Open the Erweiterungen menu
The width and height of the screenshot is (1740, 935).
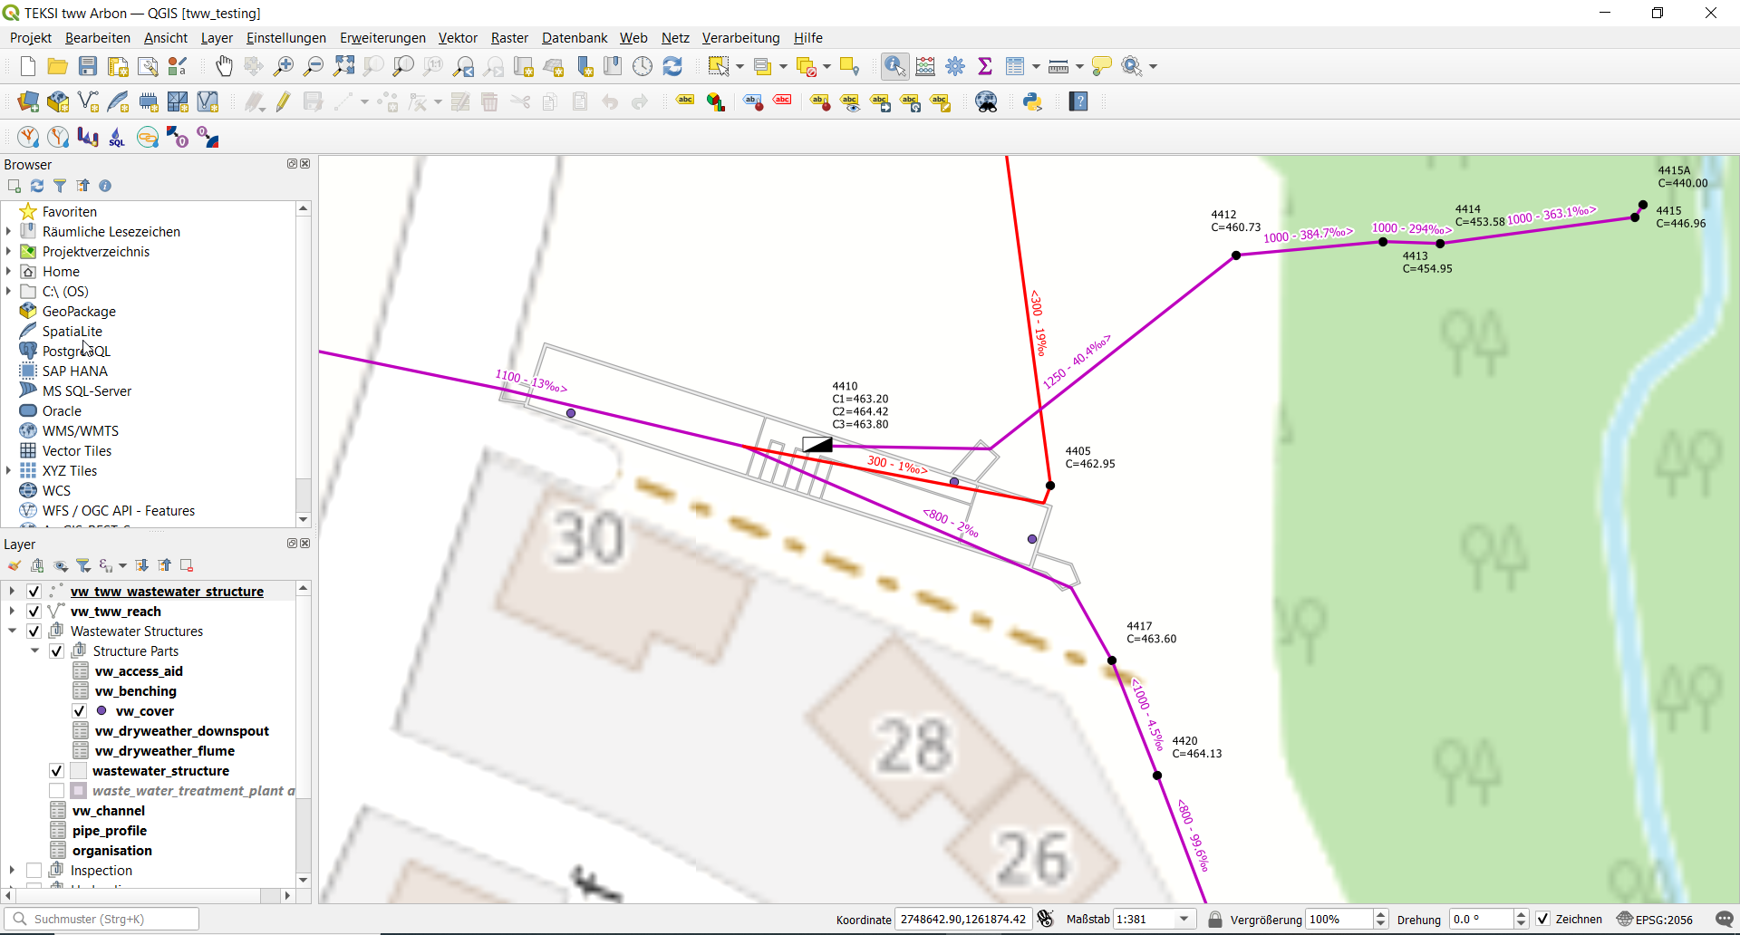[x=382, y=38]
